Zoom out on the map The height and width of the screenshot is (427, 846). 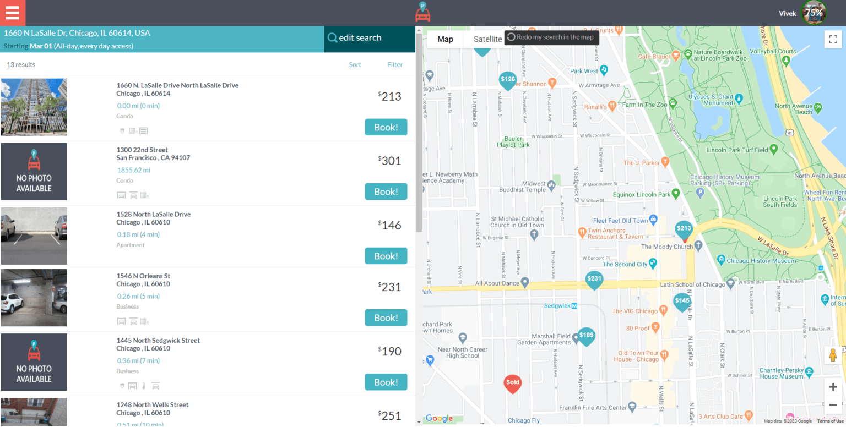click(833, 406)
